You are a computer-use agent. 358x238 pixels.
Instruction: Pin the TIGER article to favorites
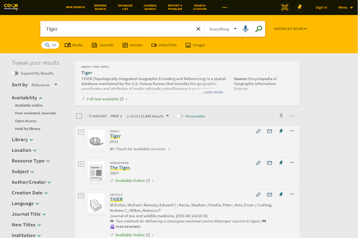281,194
